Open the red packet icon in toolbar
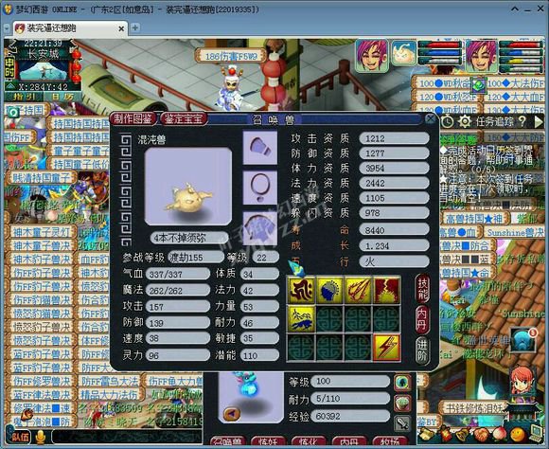Viewport: 549px width, 449px height. click(x=447, y=435)
